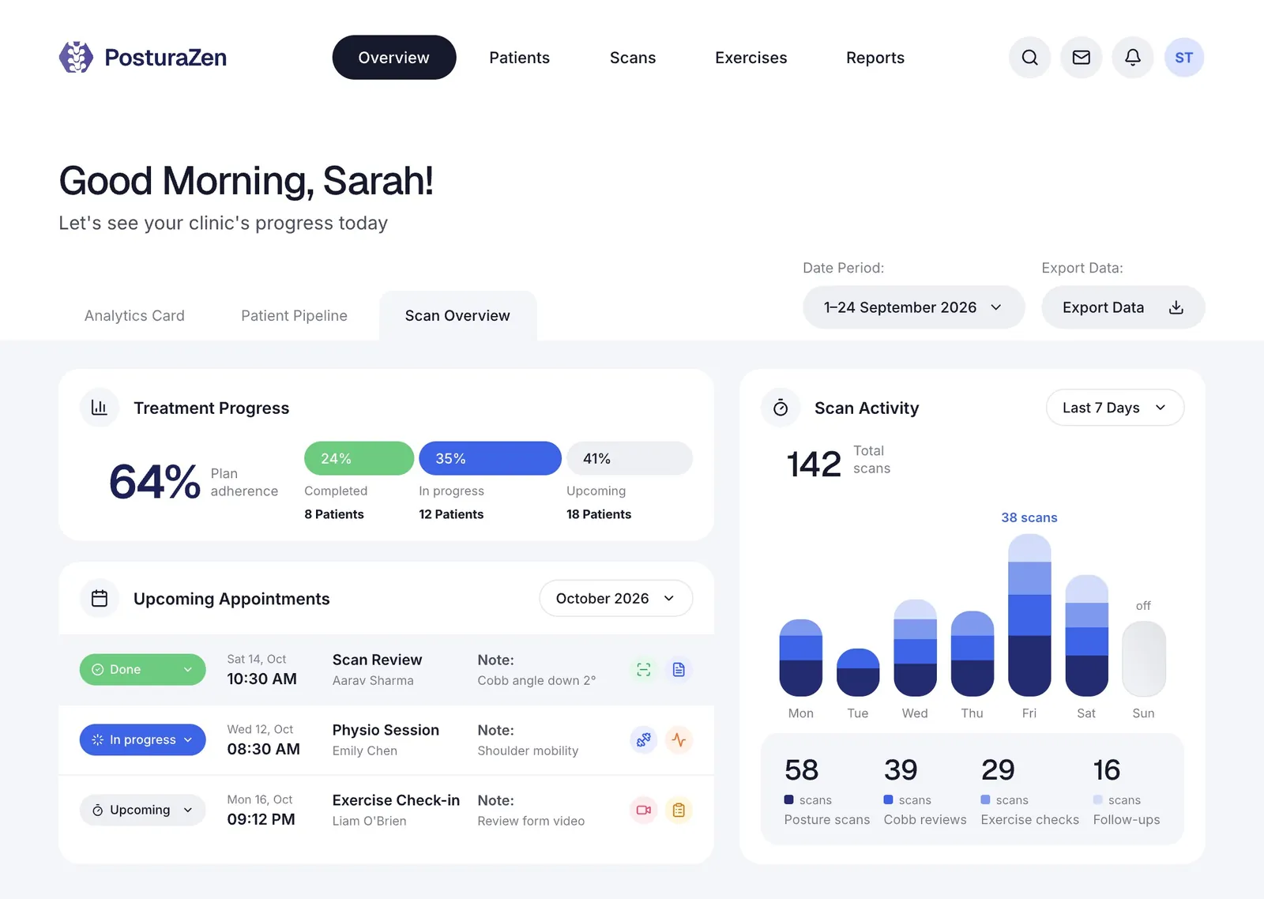Click the 24% Completed progress segment
Image resolution: width=1264 pixels, height=899 pixels.
[359, 458]
